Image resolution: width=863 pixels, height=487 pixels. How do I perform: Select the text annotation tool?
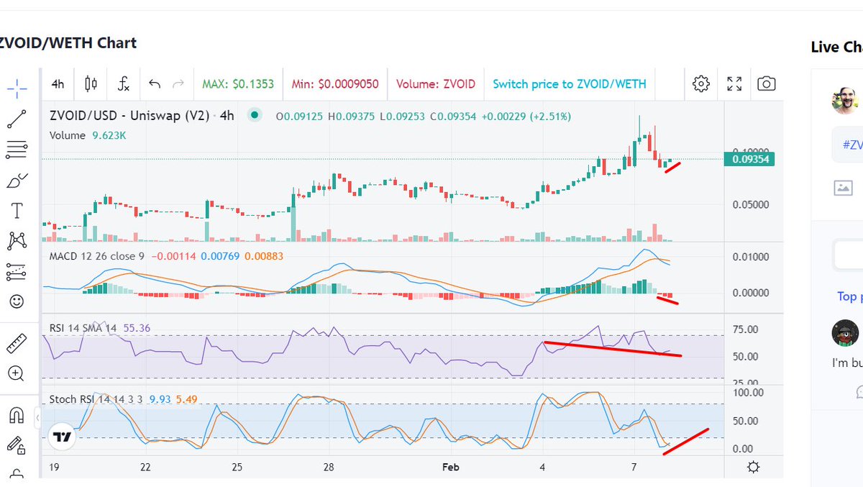pos(17,211)
